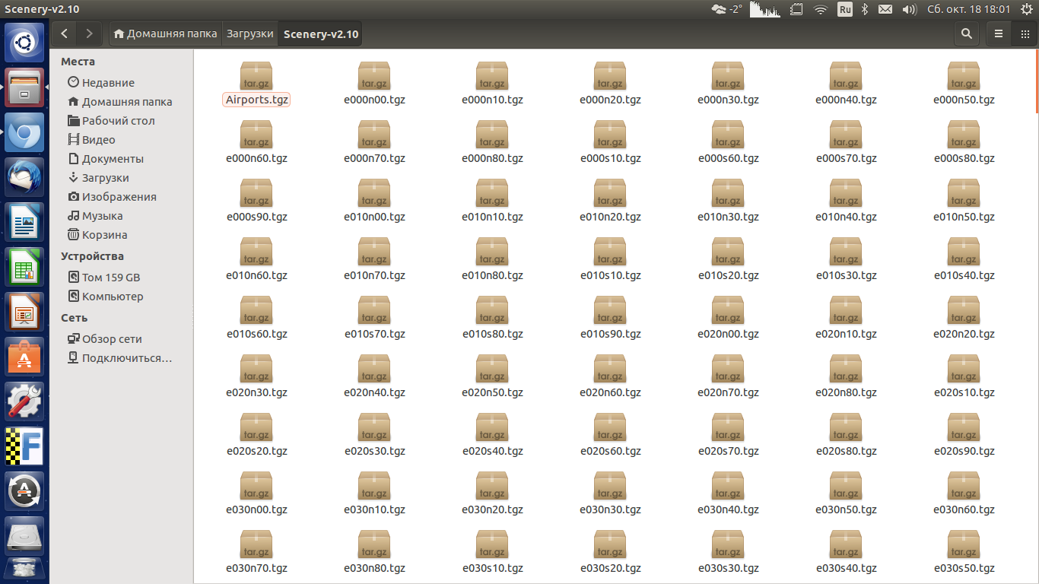Go to Загрузки in path bar
The height and width of the screenshot is (584, 1039).
pos(249,33)
